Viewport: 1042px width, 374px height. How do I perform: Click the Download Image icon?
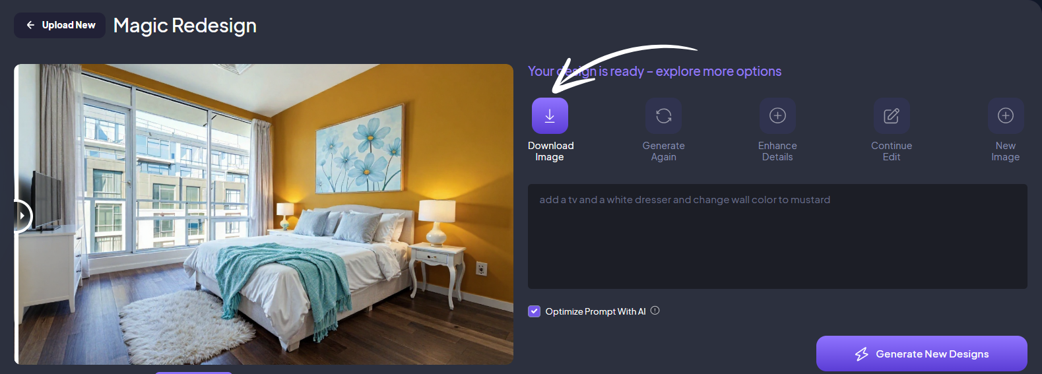click(550, 116)
